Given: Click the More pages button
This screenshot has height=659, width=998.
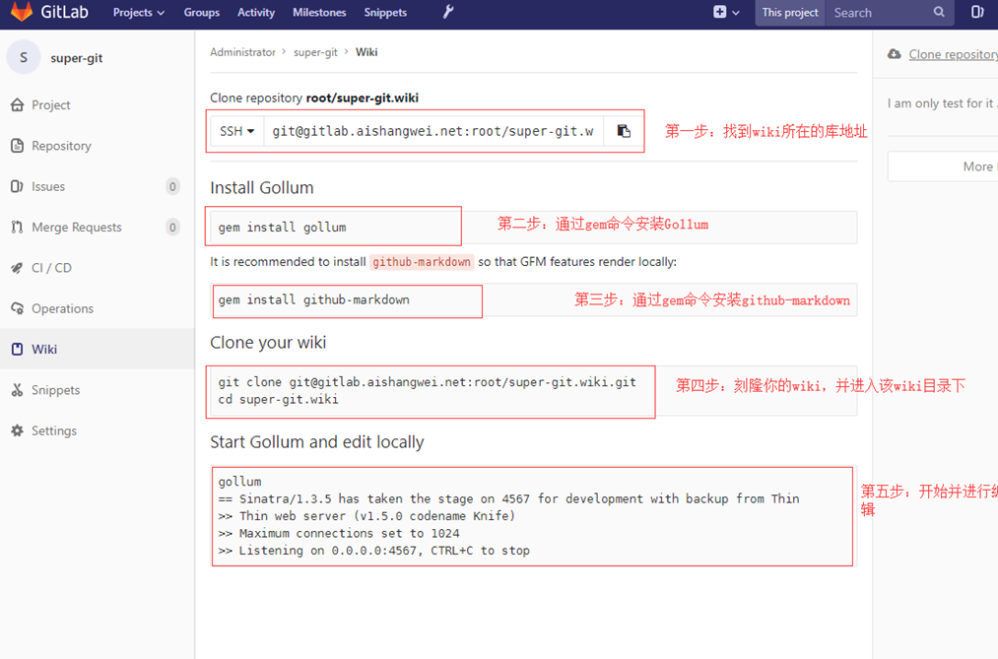Looking at the screenshot, I should coord(943,166).
